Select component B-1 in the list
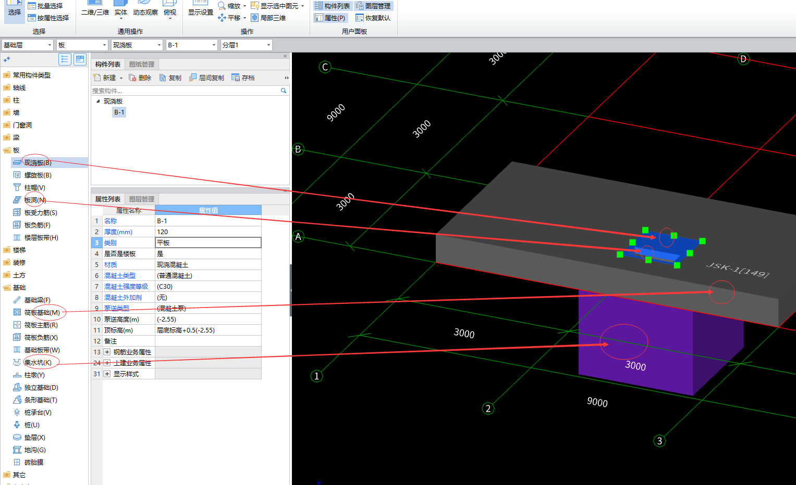 pyautogui.click(x=119, y=112)
